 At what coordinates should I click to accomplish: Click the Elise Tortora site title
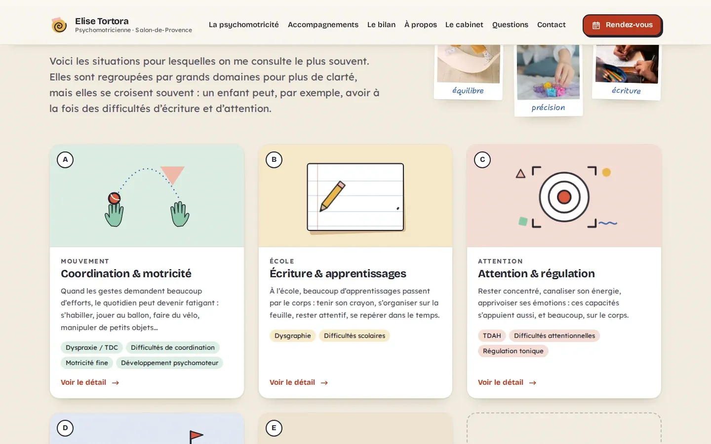[102, 21]
